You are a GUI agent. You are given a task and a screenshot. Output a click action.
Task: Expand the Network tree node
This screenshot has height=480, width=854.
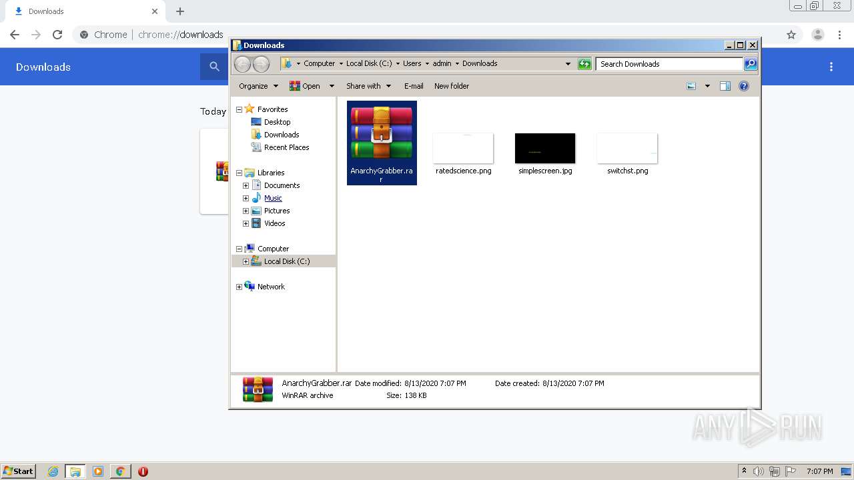coord(239,287)
